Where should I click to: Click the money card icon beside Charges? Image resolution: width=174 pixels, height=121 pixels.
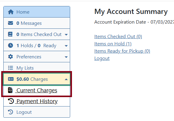pyautogui.click(x=11, y=79)
